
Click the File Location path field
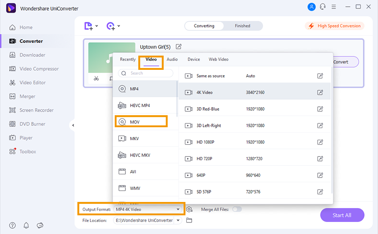point(144,220)
